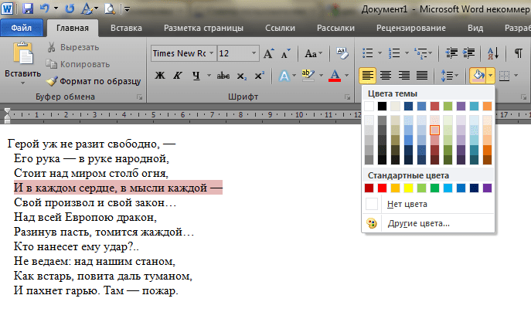Click the text highlight color marker icon
Viewport: 531px width, 312px height.
click(308, 76)
